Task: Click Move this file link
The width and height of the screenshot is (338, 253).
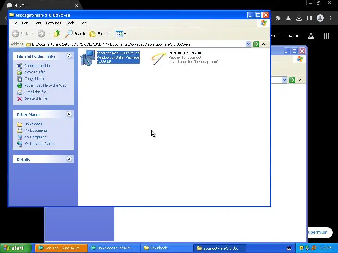Action: 35,72
